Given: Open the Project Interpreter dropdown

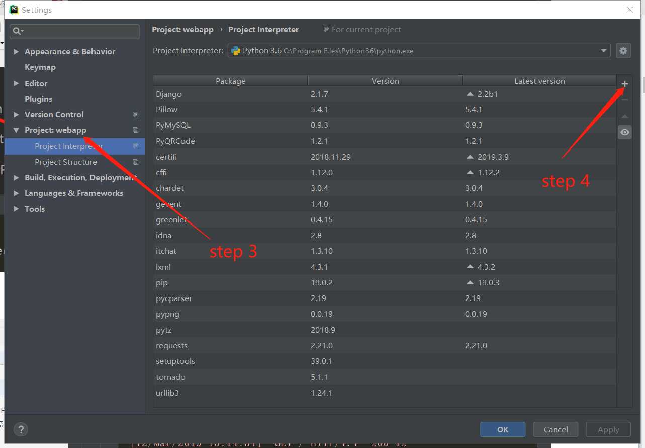Looking at the screenshot, I should pos(604,50).
